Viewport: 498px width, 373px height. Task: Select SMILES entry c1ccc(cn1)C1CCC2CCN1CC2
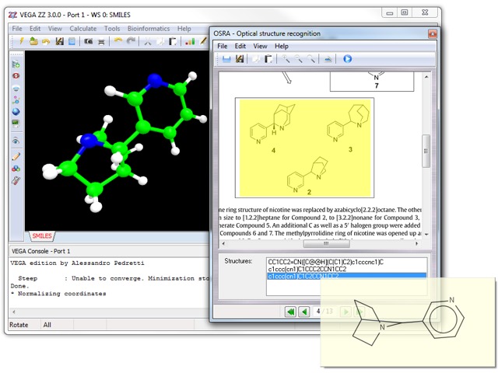click(346, 269)
